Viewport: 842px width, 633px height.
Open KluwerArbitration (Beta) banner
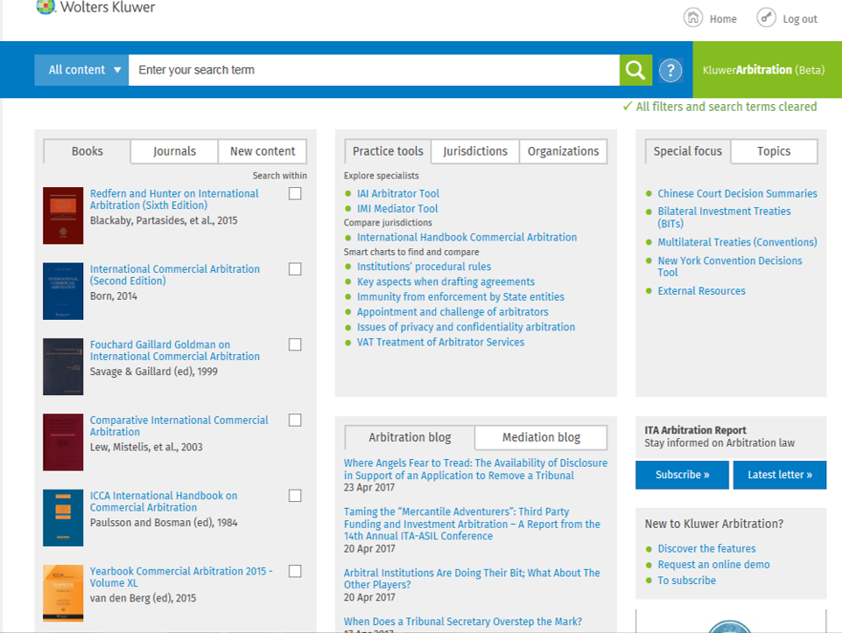[767, 70]
